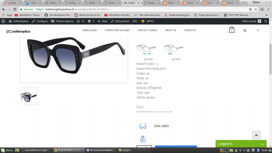Image resolution: width=272 pixels, height=153 pixels.
Task: Open the Linux Mint Menu button
Action: pyautogui.click(x=7, y=150)
